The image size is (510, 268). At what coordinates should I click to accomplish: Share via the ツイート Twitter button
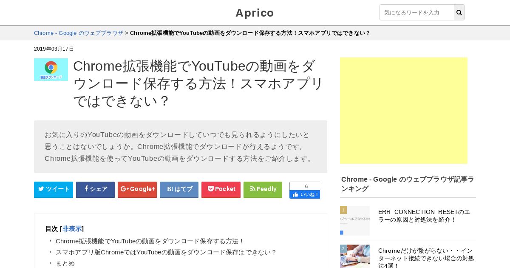(54, 189)
